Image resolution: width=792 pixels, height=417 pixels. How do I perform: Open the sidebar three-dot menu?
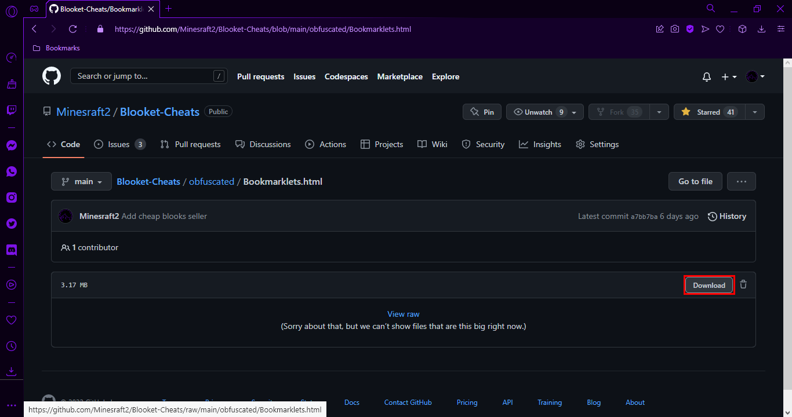[x=12, y=405]
